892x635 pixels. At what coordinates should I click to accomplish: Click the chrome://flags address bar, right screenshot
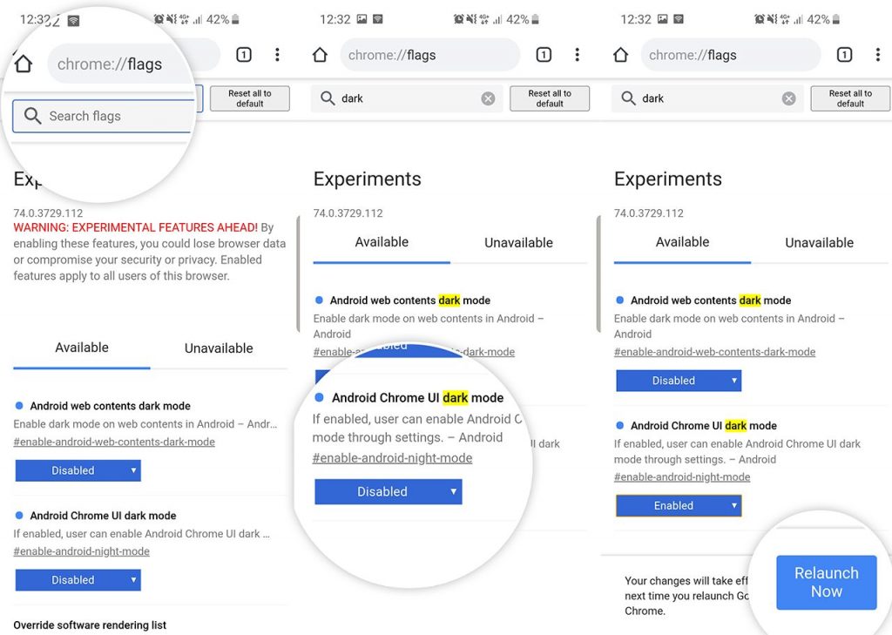(731, 55)
